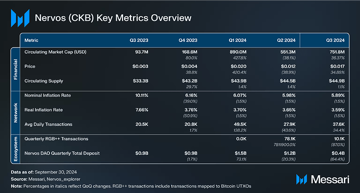Screen dimensions: 360x193
Task: Click the 78.1K RGB++ transactions value
Action: click(290, 139)
